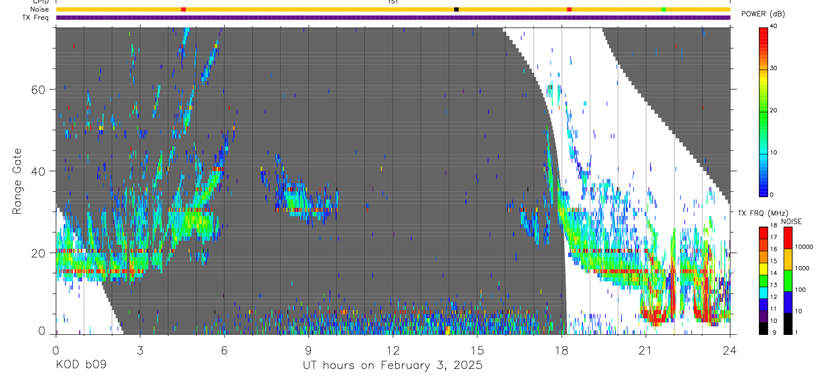The width and height of the screenshot is (821, 379).
Task: Click the first red marker on the Noise strip
Action: pos(184,9)
